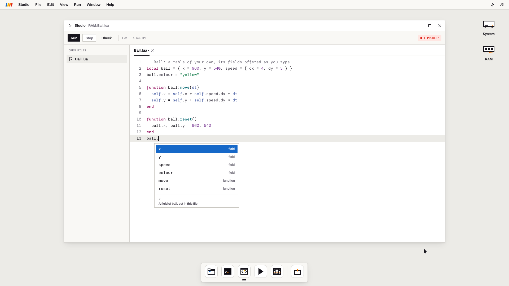509x286 pixels.
Task: Choose the y field suggestion
Action: pos(197,157)
